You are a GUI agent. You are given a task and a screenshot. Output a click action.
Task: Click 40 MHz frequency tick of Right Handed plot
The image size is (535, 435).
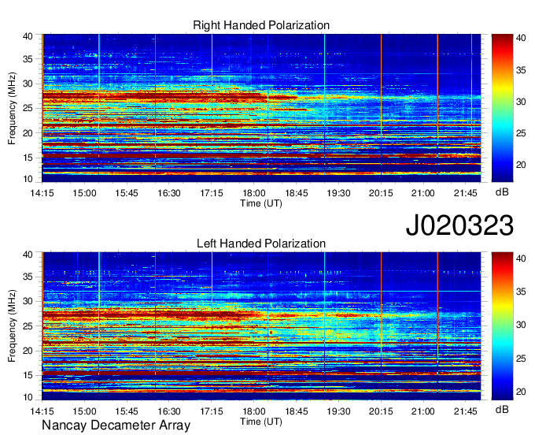coord(28,36)
